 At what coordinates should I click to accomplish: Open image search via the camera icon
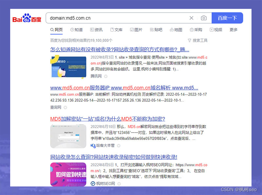click(204, 18)
